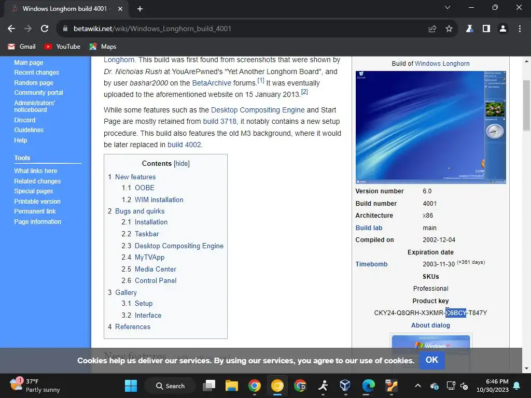Screen dimensions: 531x398
Task: Show hidden system tray icons
Action: click(x=418, y=386)
